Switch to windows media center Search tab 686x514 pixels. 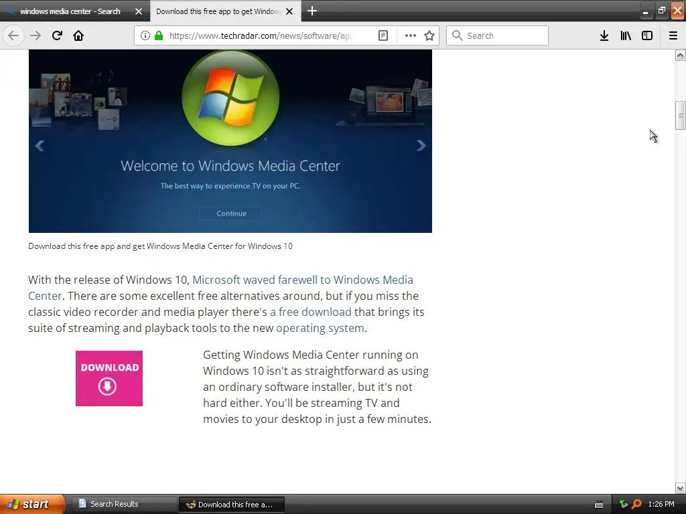(70, 11)
